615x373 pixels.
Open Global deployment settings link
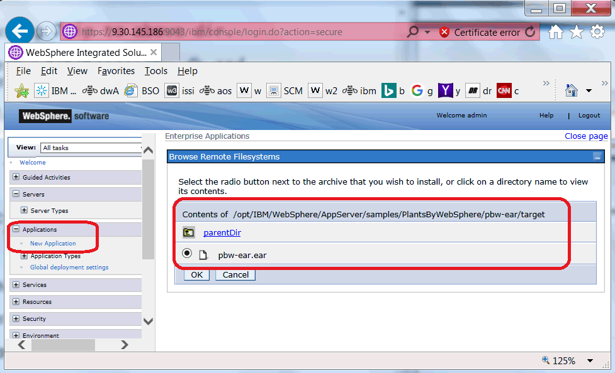click(x=69, y=267)
